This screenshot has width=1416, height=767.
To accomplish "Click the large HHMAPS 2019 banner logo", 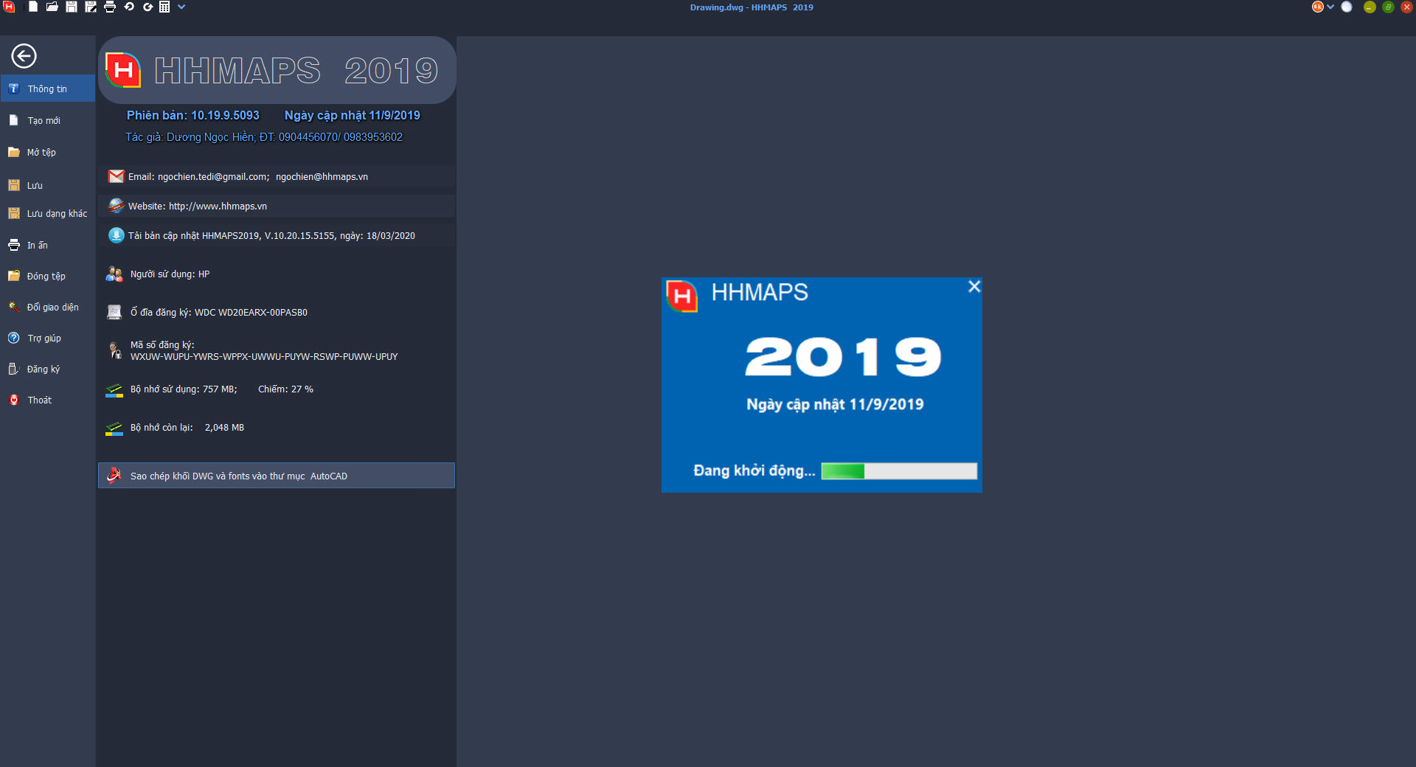I will tap(277, 70).
